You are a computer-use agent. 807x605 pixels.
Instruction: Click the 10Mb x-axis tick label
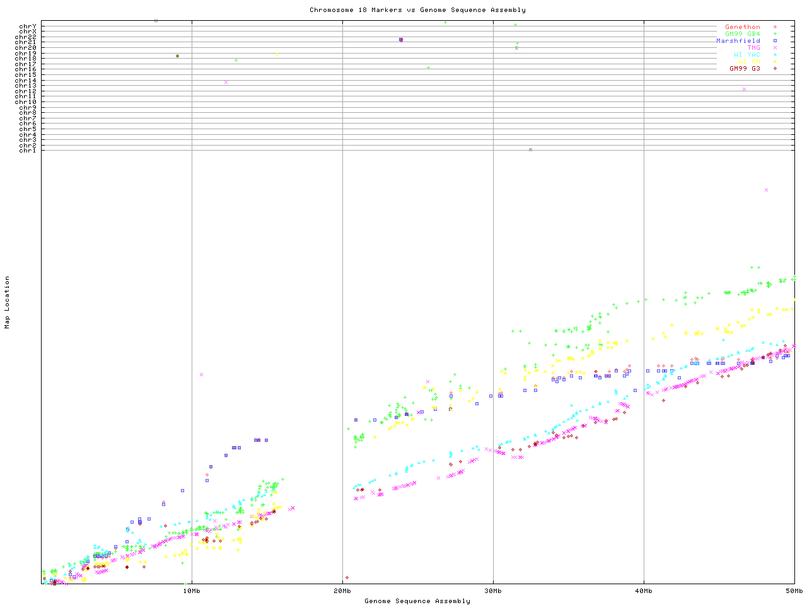coord(192,591)
